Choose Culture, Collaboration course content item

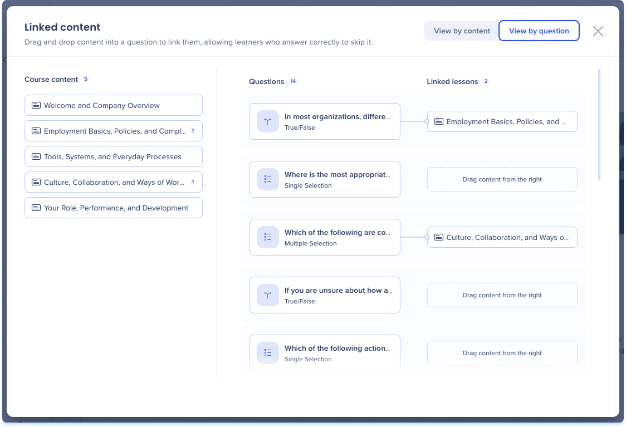point(114,182)
